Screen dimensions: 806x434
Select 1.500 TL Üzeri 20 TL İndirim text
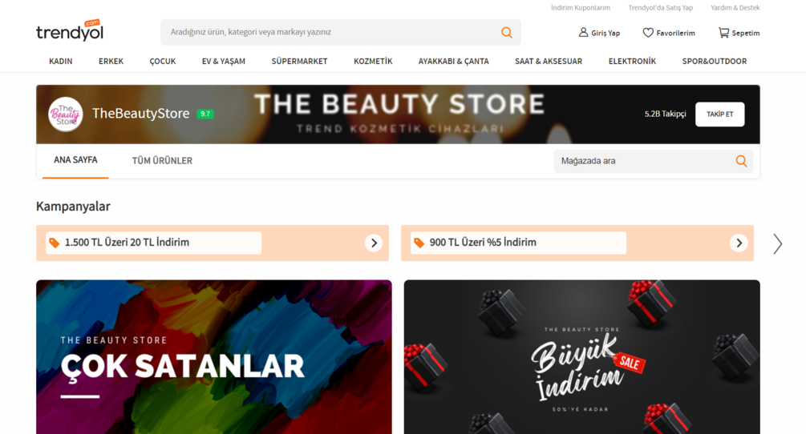click(127, 242)
